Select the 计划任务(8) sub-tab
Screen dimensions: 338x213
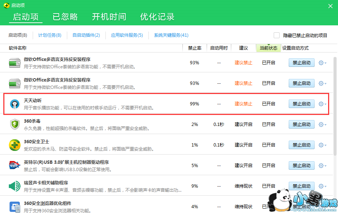[x=50, y=35]
